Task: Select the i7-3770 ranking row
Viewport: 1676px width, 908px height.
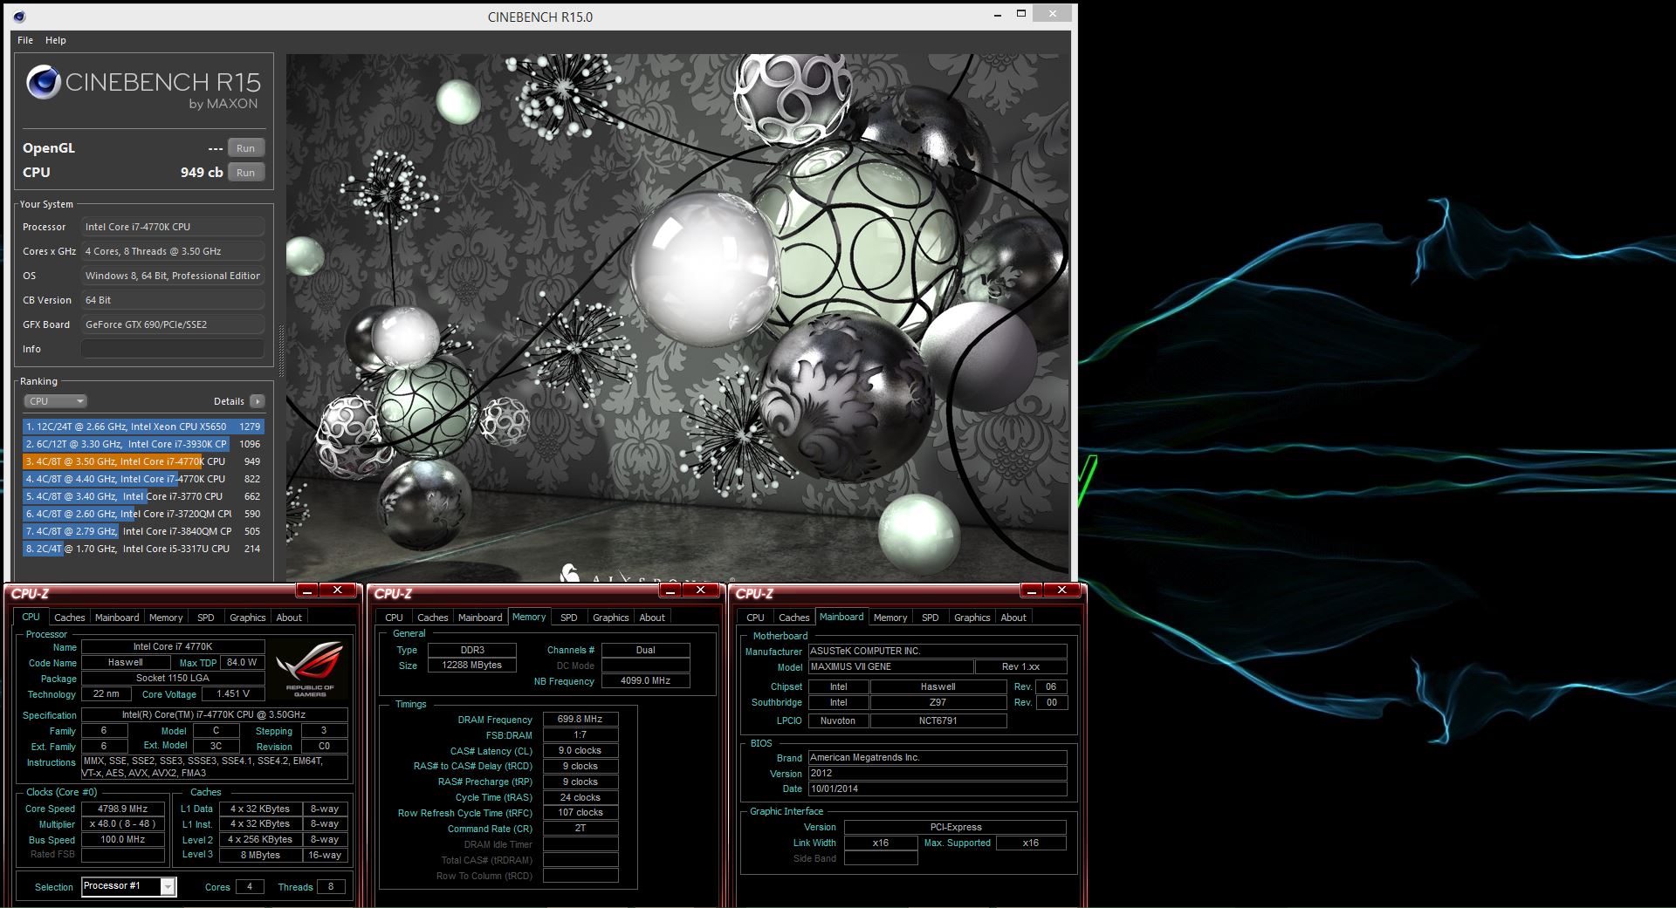Action: [143, 496]
